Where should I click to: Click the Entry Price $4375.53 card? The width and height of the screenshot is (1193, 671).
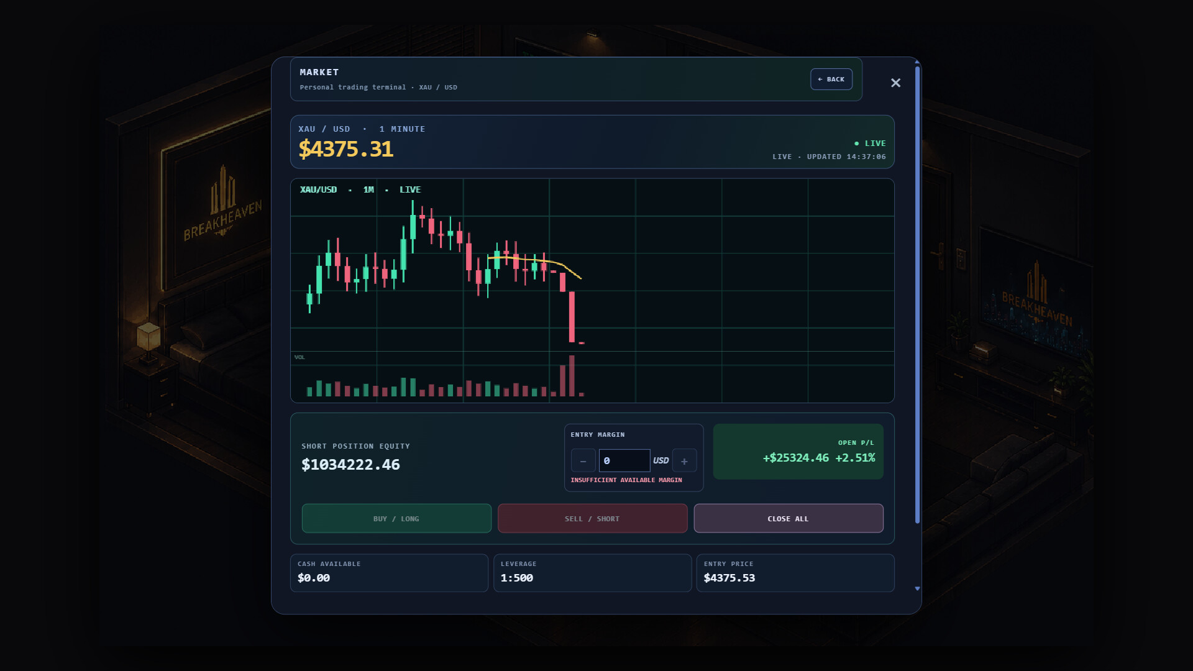[x=795, y=573]
